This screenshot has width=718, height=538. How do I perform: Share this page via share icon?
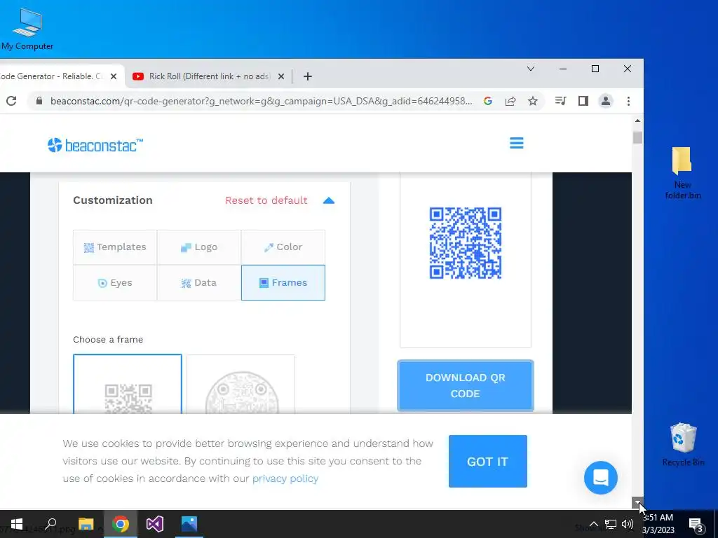510,101
